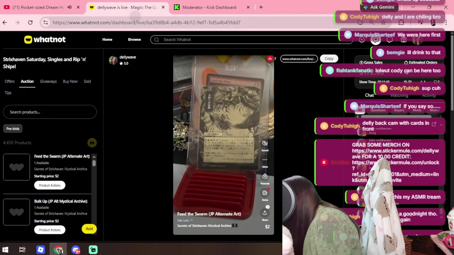Open the green Kick app on taskbar
Viewport: 454px width, 255px height.
(x=93, y=250)
